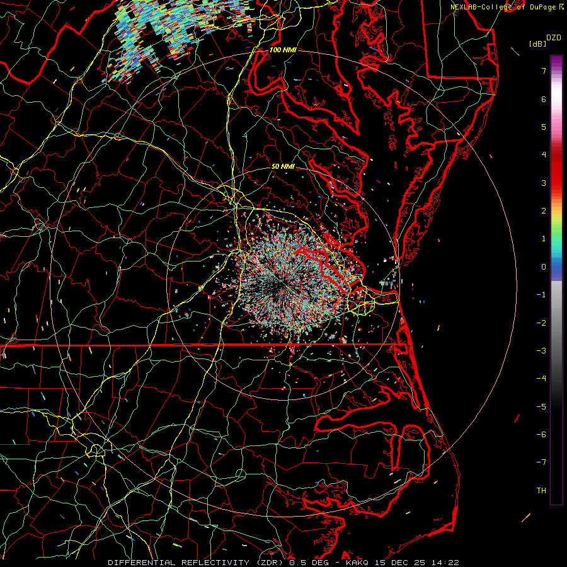Viewport: 567px width, 567px height.
Task: Click the "-2" value on the dB scale
Action: coord(541,323)
